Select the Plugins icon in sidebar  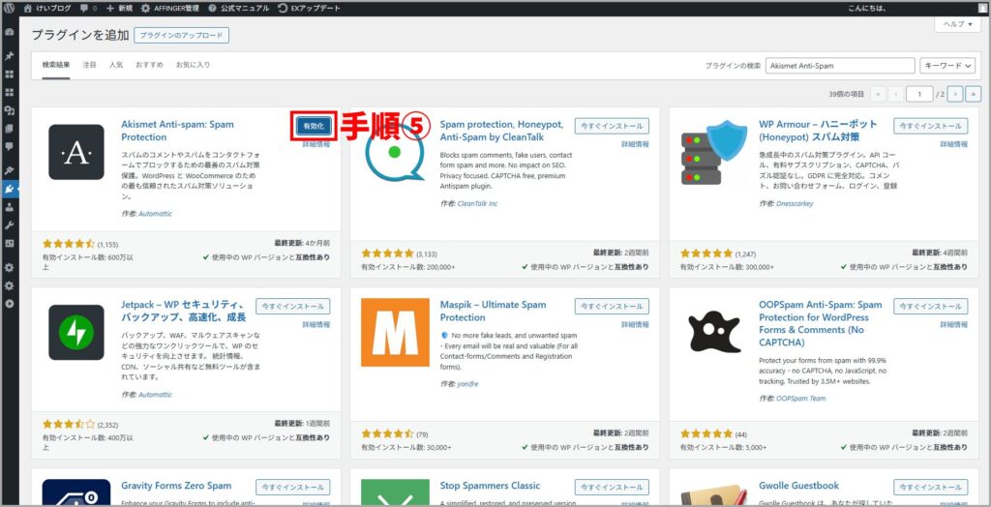10,189
